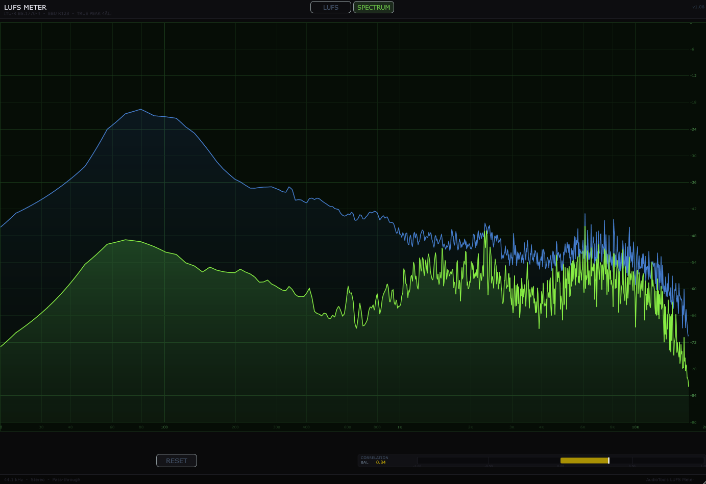The width and height of the screenshot is (706, 484).
Task: Click the green spectrum curve peak
Action: pos(127,240)
